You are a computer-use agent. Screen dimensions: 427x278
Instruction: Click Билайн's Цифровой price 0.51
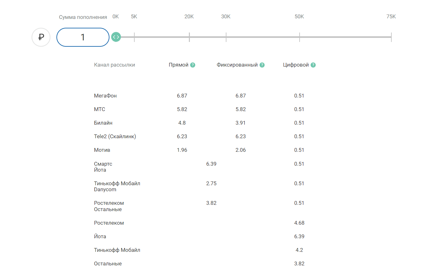[x=299, y=123]
